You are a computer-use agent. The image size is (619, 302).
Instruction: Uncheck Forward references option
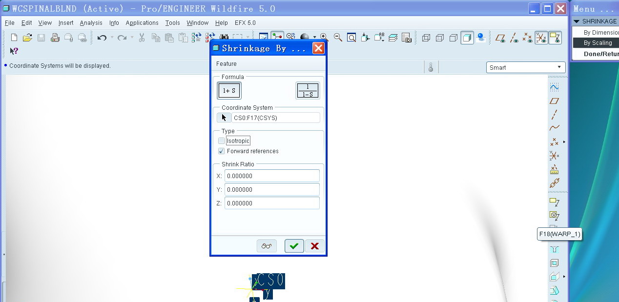coord(222,151)
